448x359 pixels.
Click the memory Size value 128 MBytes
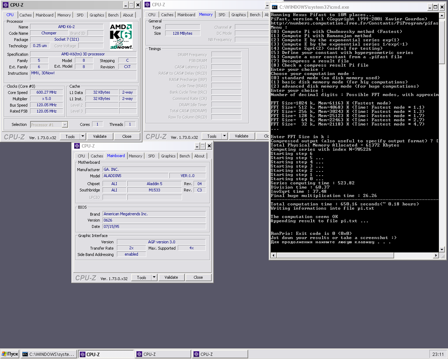click(182, 33)
